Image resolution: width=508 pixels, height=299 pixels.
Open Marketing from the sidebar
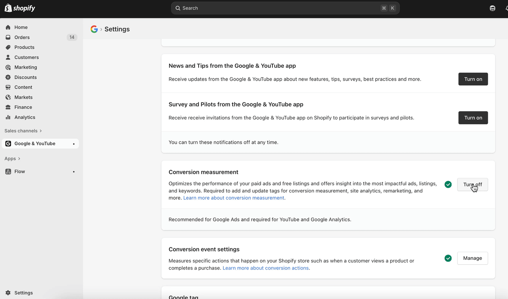click(x=26, y=67)
